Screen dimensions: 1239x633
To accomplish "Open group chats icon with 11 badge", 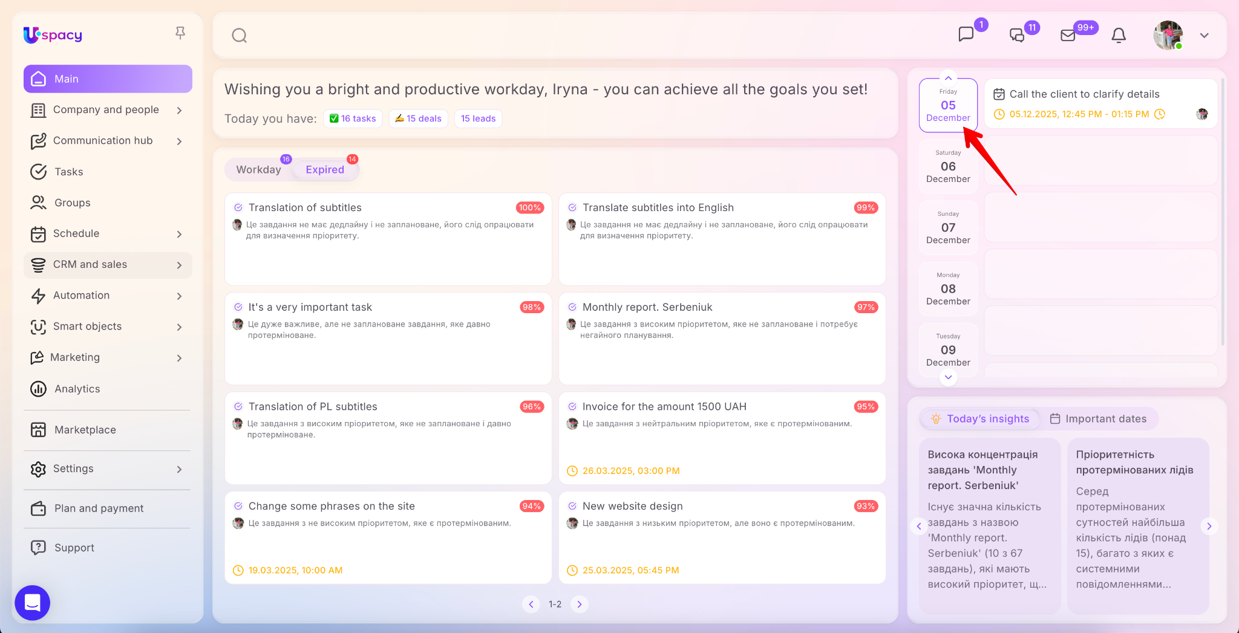I will point(1017,36).
